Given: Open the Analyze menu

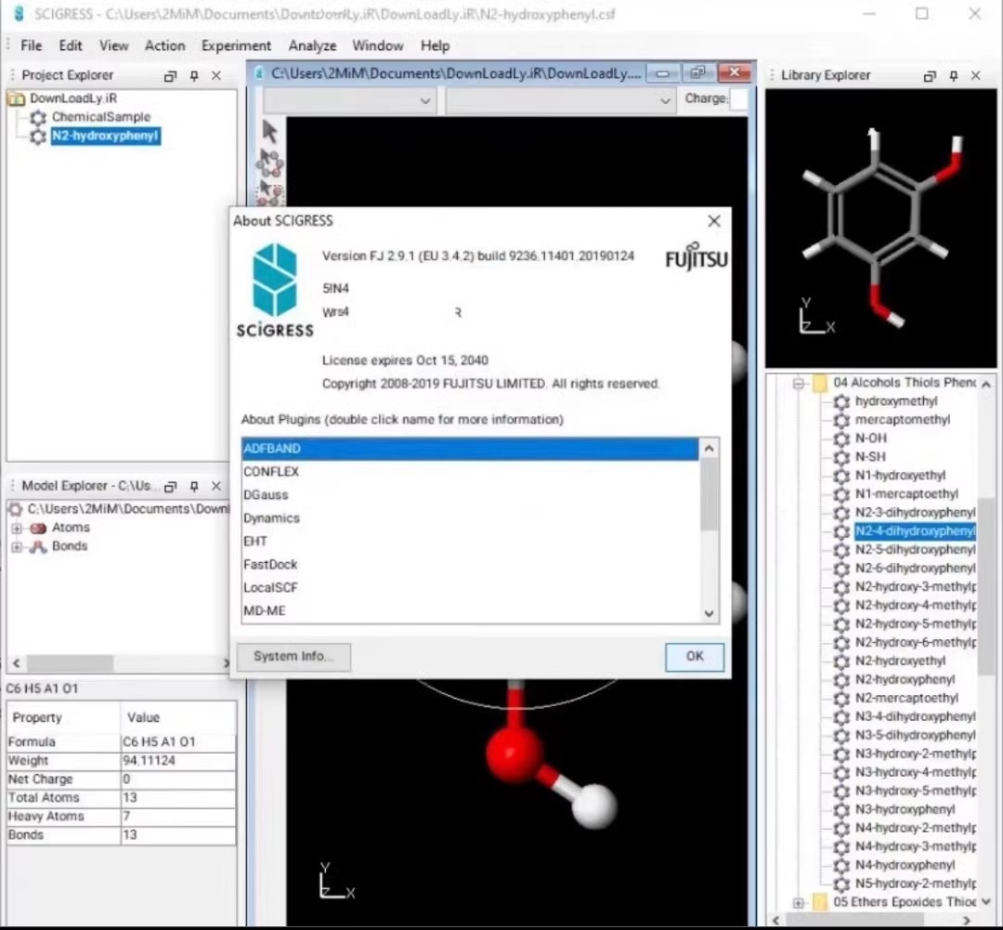Looking at the screenshot, I should 312,46.
